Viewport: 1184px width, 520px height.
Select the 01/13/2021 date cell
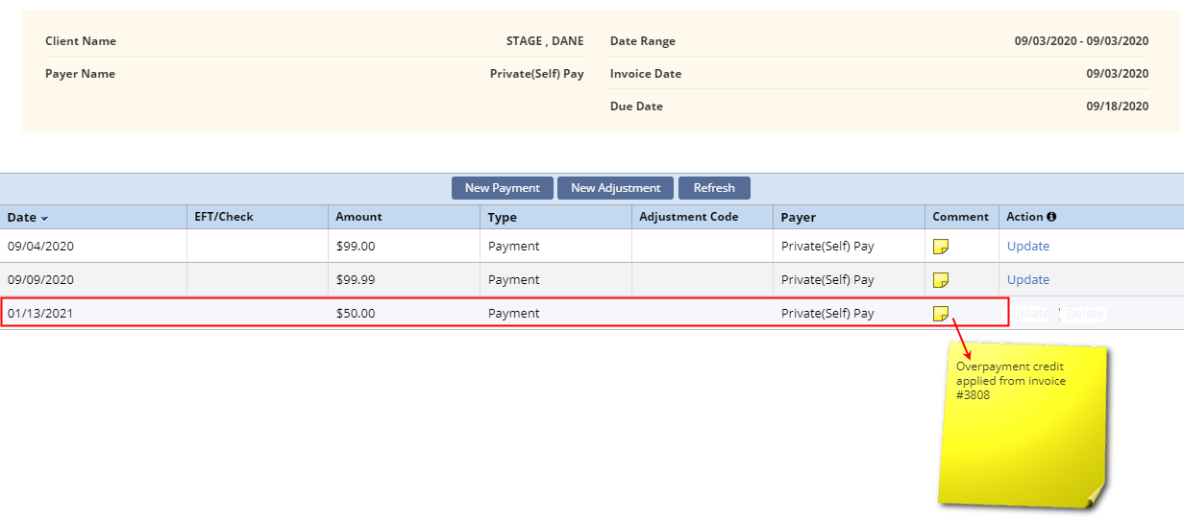[x=40, y=314]
